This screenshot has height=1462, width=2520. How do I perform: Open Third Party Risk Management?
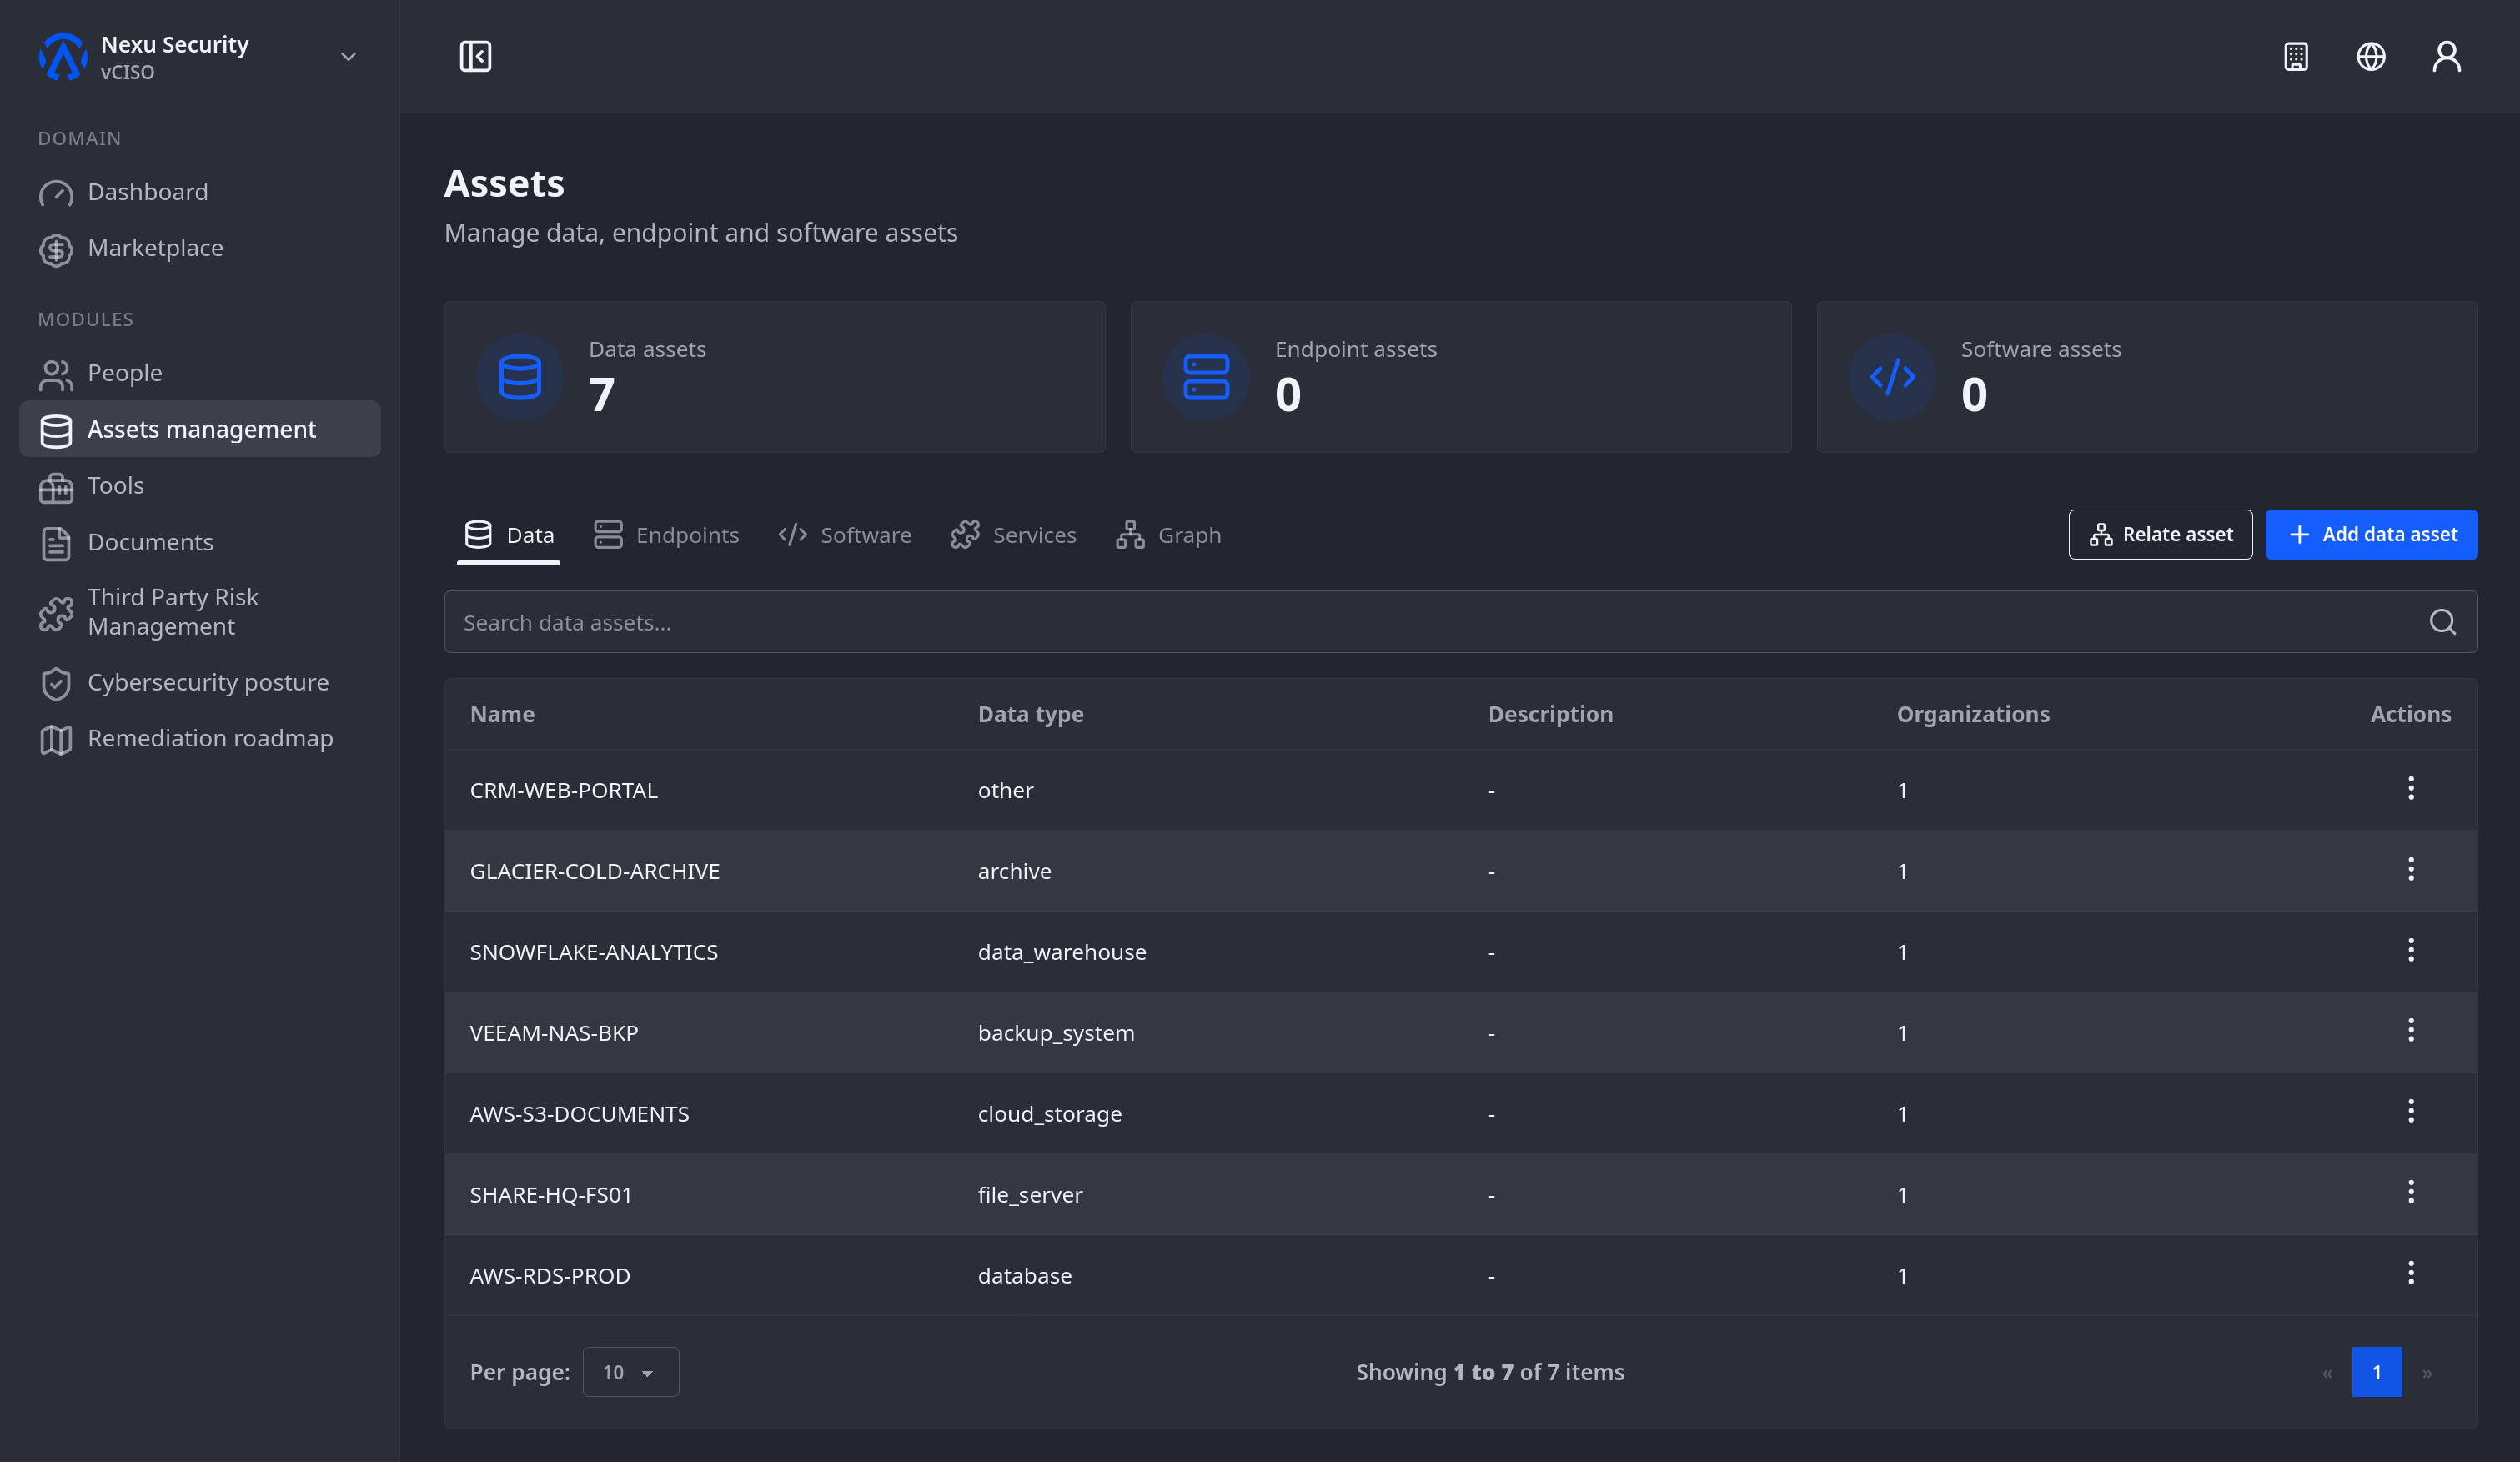click(200, 612)
